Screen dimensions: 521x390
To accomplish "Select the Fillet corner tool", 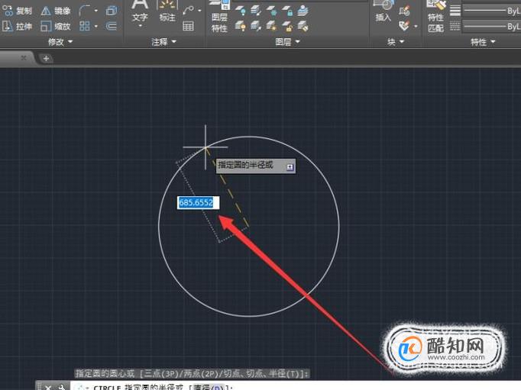I will tap(84, 11).
